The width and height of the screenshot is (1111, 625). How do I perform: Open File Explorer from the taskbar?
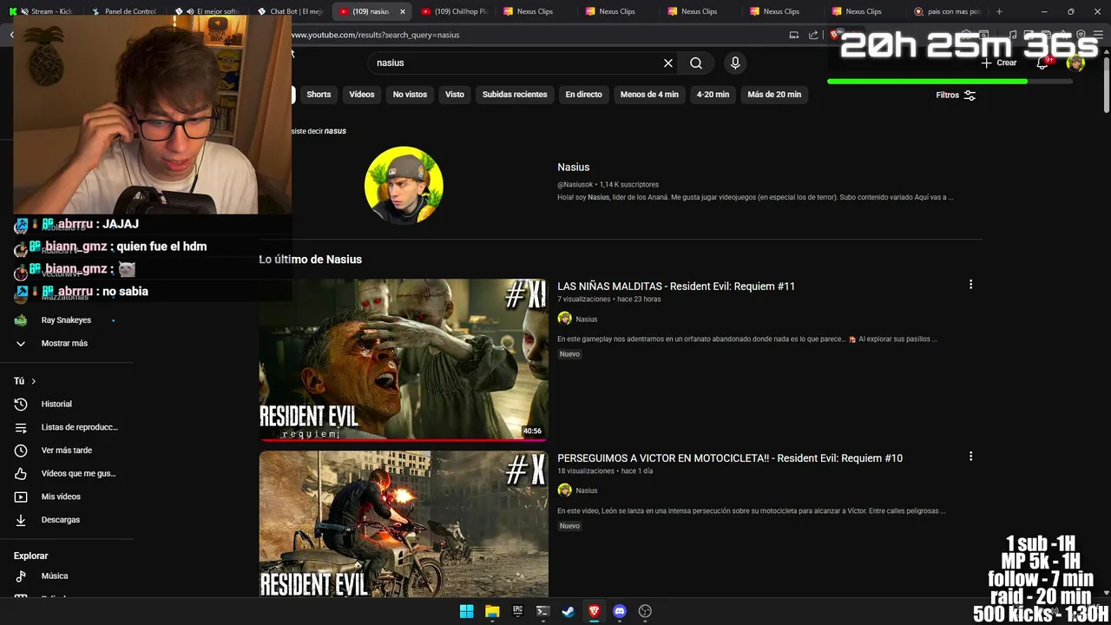coord(492,611)
